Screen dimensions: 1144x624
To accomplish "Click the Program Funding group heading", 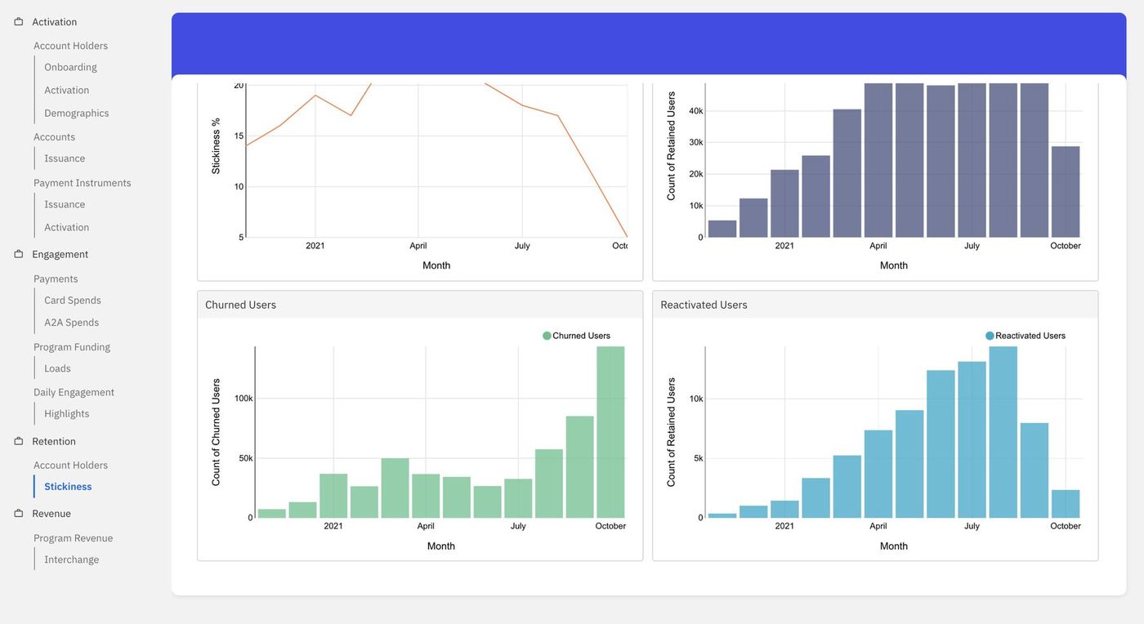I will tap(72, 346).
